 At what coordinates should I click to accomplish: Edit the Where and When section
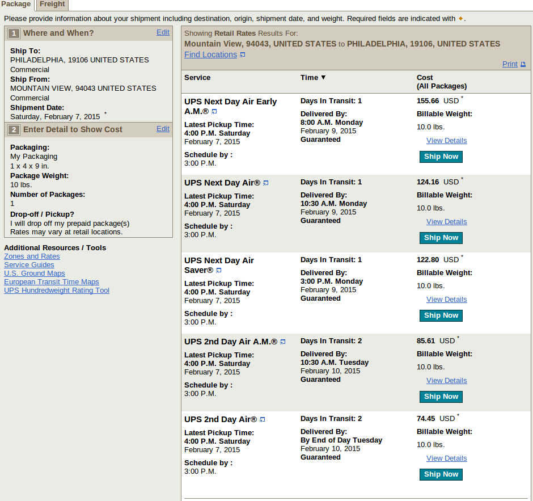(163, 32)
